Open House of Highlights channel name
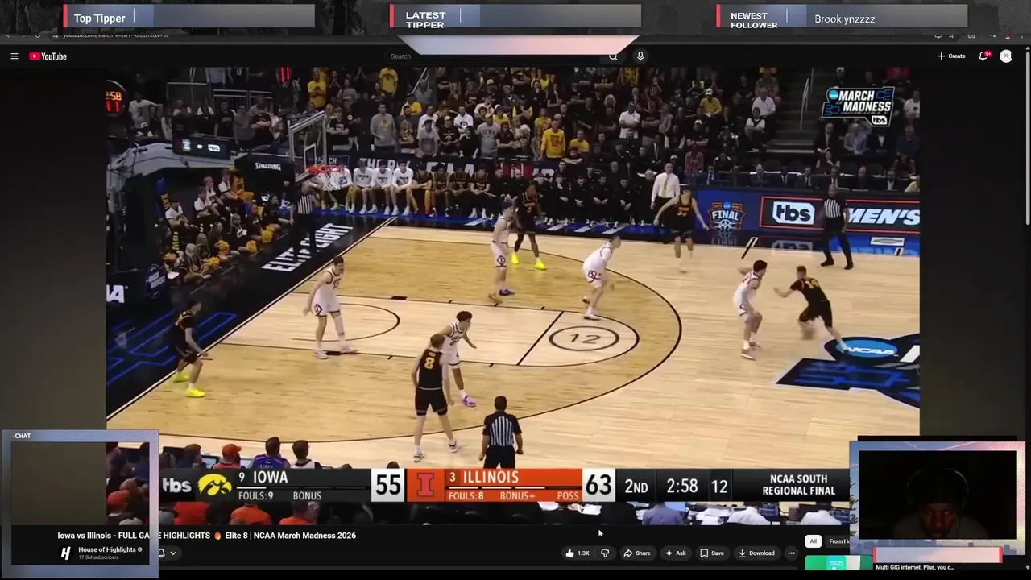This screenshot has height=580, width=1031. tap(107, 550)
